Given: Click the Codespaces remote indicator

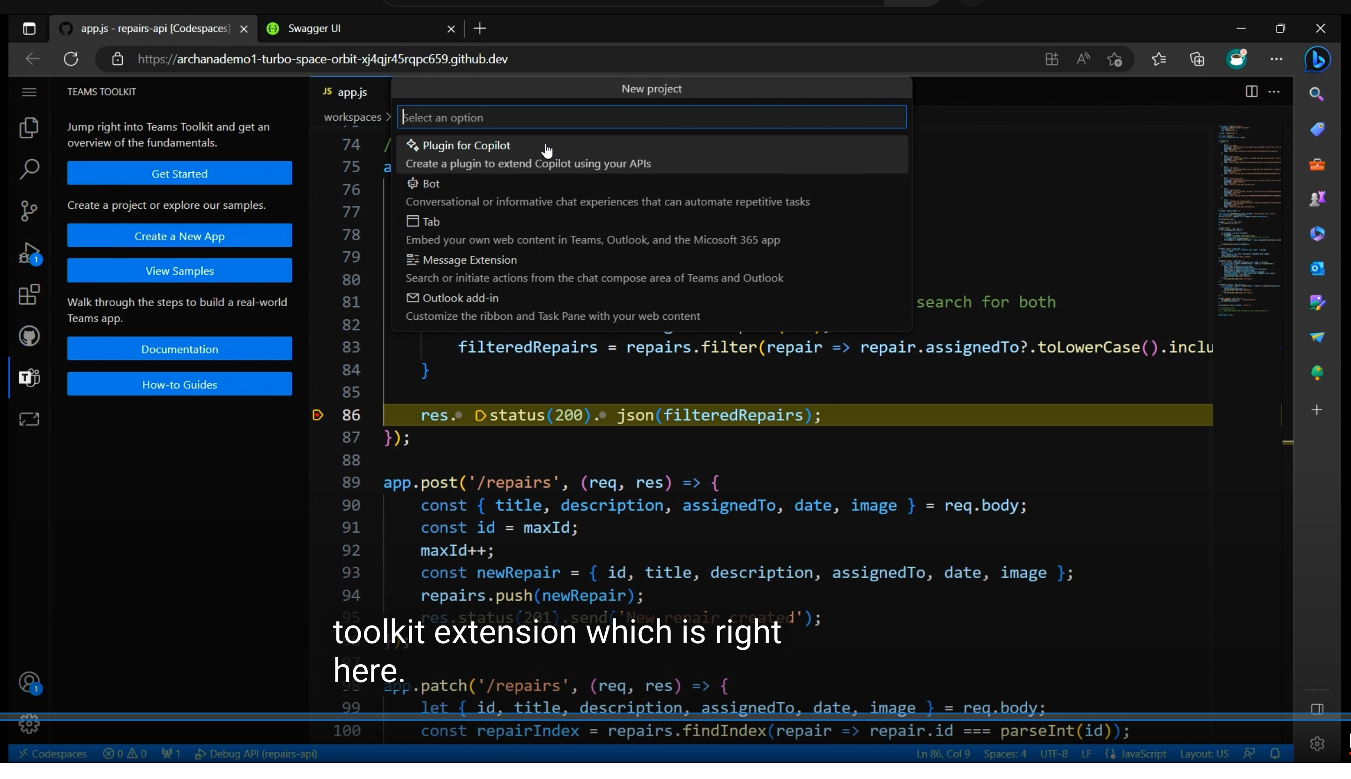Looking at the screenshot, I should click(52, 754).
